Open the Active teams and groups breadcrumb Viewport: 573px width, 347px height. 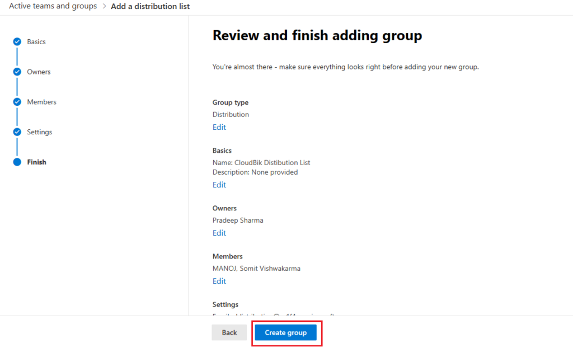[x=53, y=6]
